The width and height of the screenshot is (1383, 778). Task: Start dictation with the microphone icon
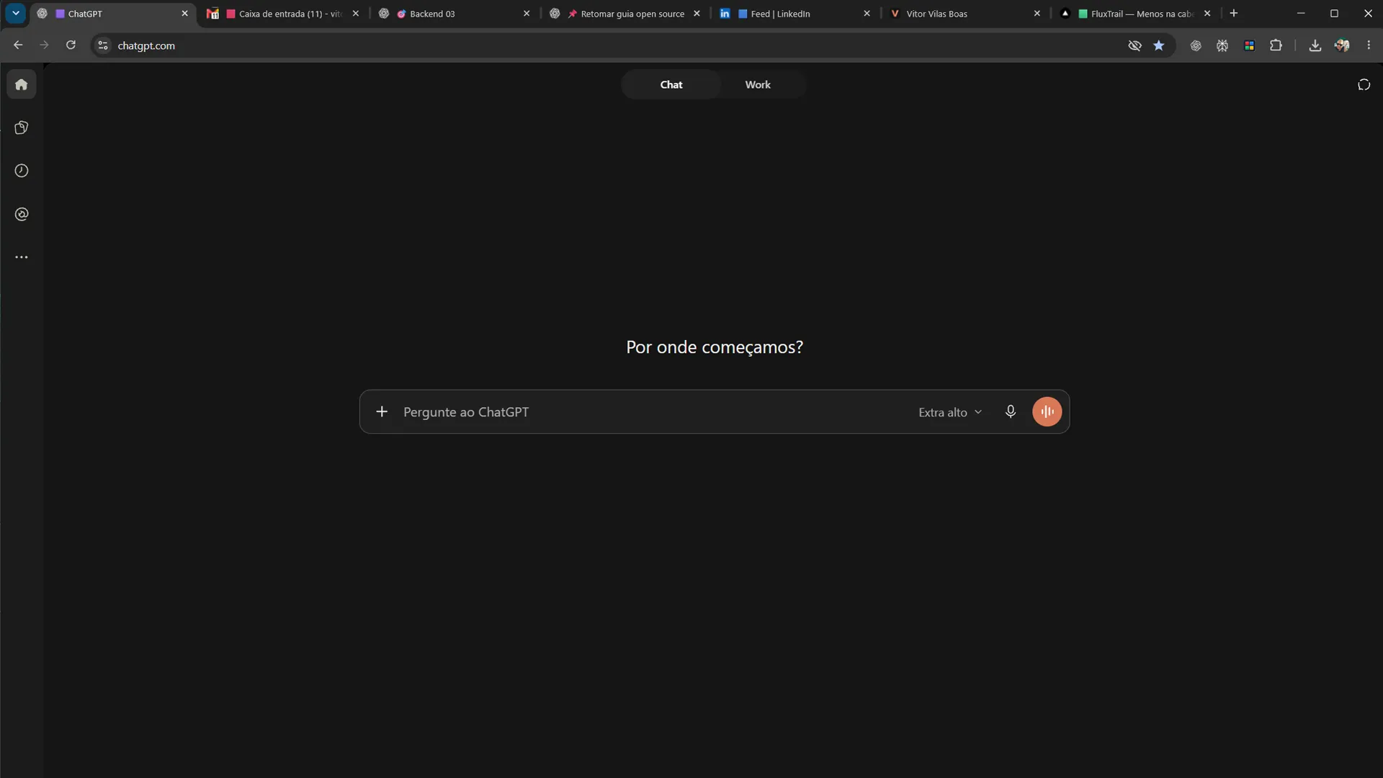[x=1011, y=411]
